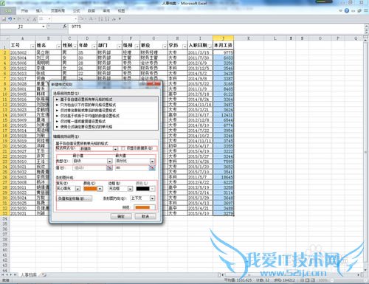The image size is (369, 284).
Task: Click column J header
Action: tap(223, 38)
